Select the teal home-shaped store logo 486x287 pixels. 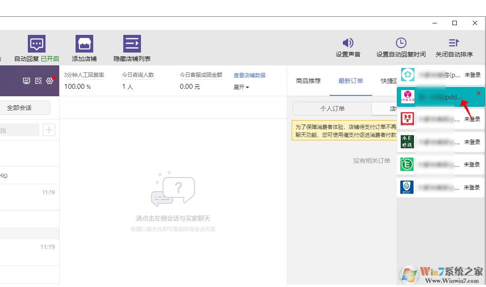[407, 74]
